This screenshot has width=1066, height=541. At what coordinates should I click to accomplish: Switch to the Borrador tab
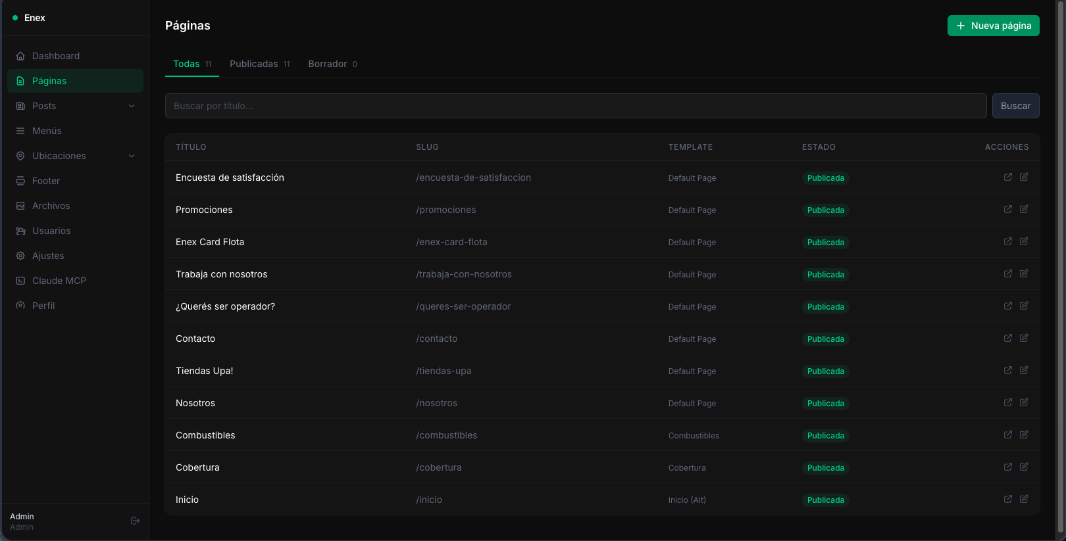coord(332,64)
